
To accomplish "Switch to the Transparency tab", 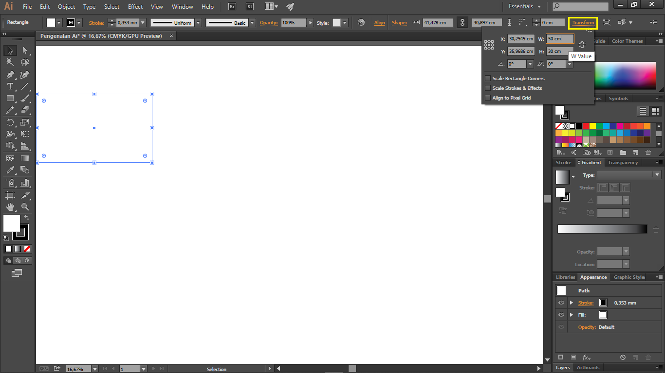I will [623, 163].
